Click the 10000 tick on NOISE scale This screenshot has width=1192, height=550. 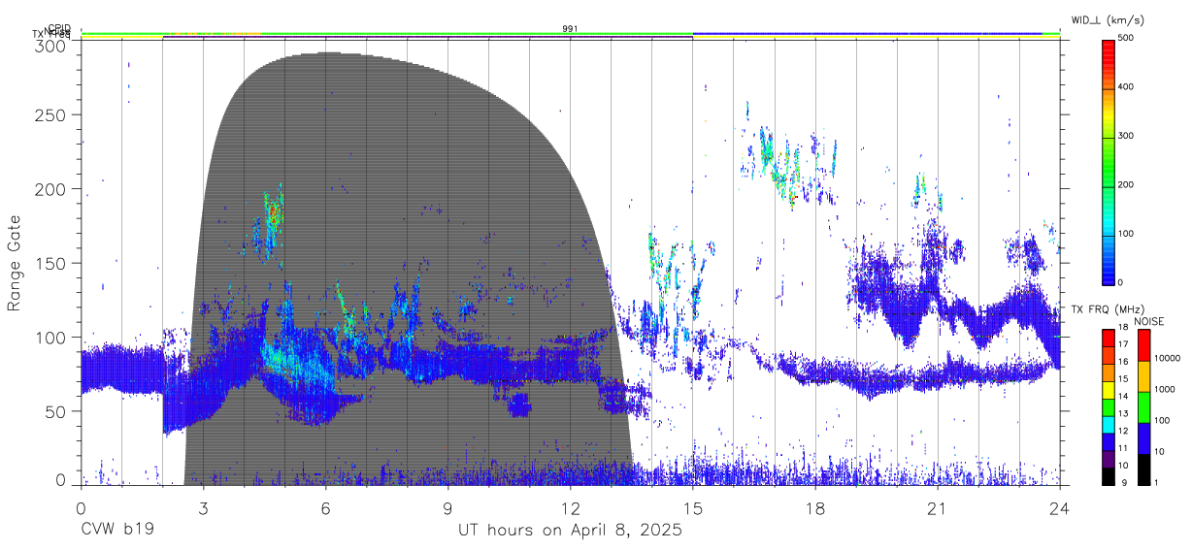tap(1167, 358)
